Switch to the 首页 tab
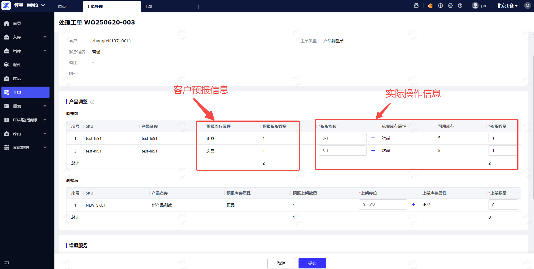The height and width of the screenshot is (269, 534). click(x=62, y=6)
